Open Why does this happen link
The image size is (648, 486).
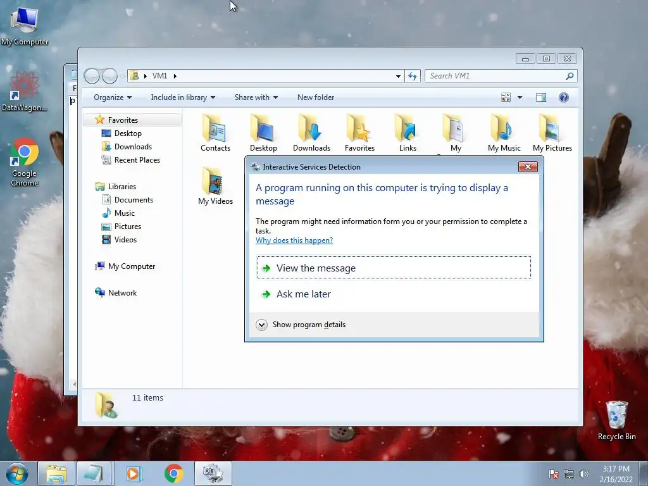point(294,240)
